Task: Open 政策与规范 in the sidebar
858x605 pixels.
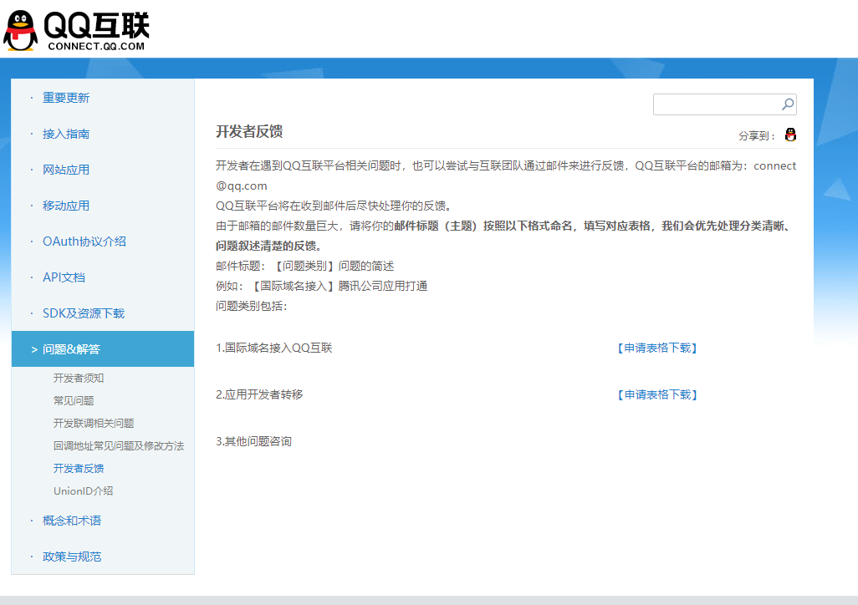Action: [x=72, y=557]
